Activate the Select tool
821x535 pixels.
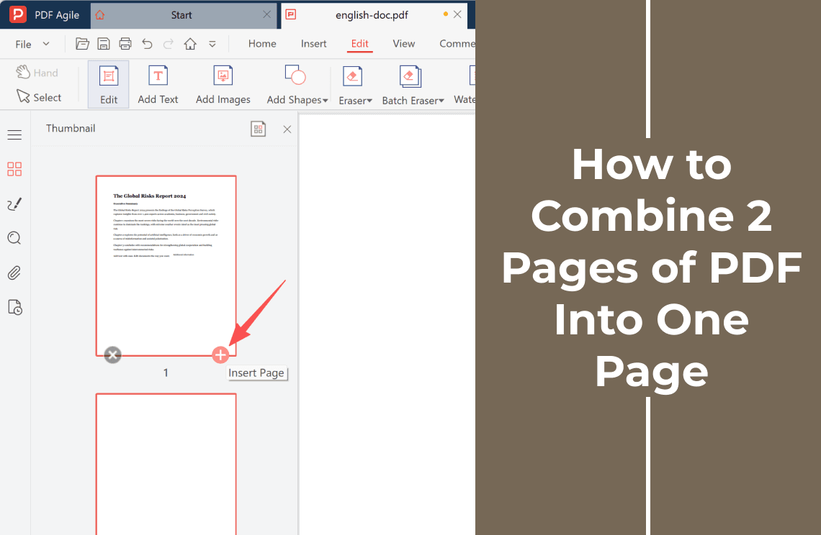point(39,97)
